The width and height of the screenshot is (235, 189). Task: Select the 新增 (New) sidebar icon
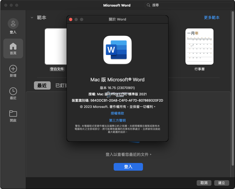click(13, 71)
